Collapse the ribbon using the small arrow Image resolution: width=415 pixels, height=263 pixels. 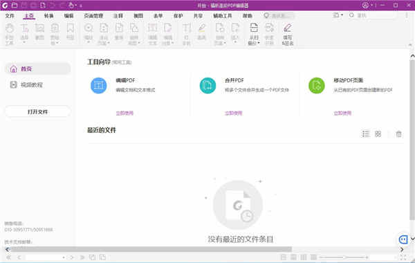pyautogui.click(x=410, y=45)
